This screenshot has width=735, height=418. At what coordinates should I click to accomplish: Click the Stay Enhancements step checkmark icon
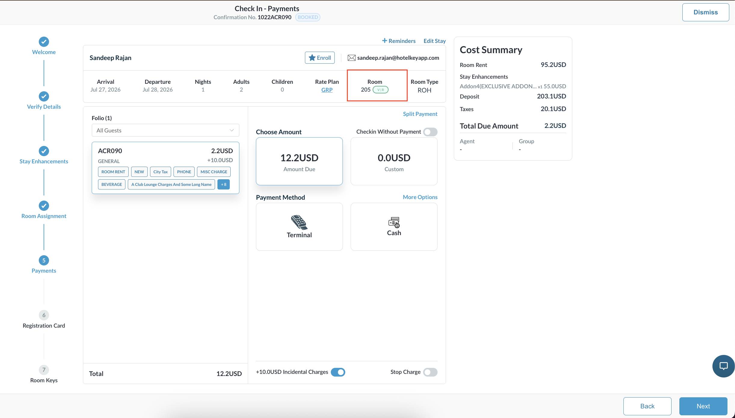point(44,151)
